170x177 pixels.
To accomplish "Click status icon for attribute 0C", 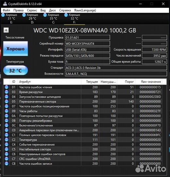I will [x=7, y=125].
